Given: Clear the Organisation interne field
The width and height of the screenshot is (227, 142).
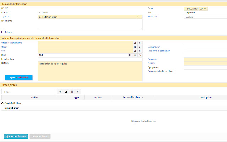Looking at the screenshot, I should [140, 43].
